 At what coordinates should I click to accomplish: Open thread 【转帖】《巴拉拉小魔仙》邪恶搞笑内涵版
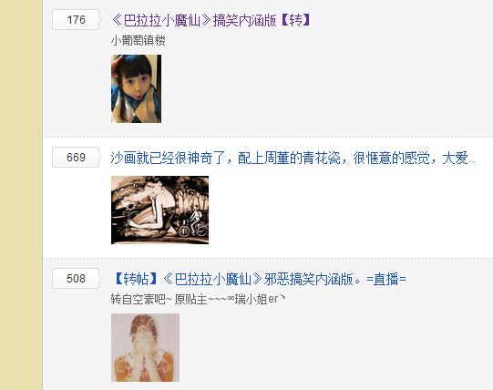259,279
